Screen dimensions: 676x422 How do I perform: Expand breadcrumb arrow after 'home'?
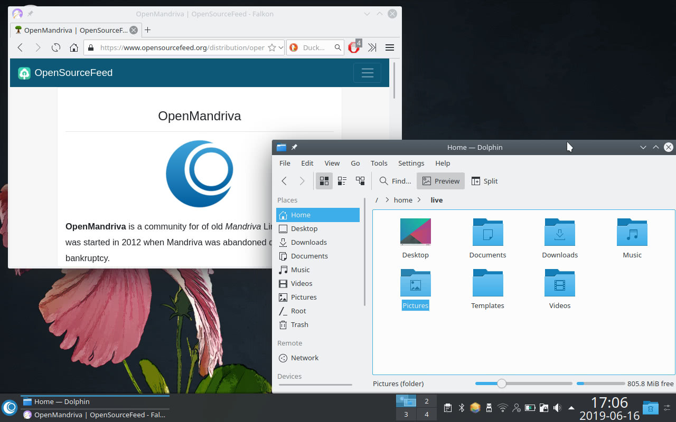pyautogui.click(x=419, y=200)
